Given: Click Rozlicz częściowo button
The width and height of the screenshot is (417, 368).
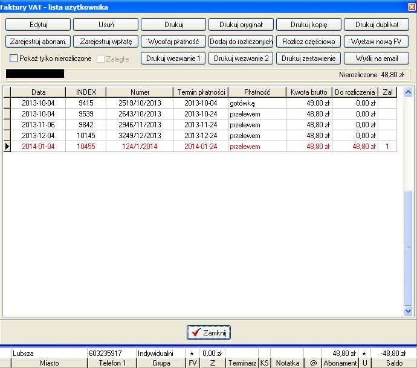Looking at the screenshot, I should [x=309, y=42].
